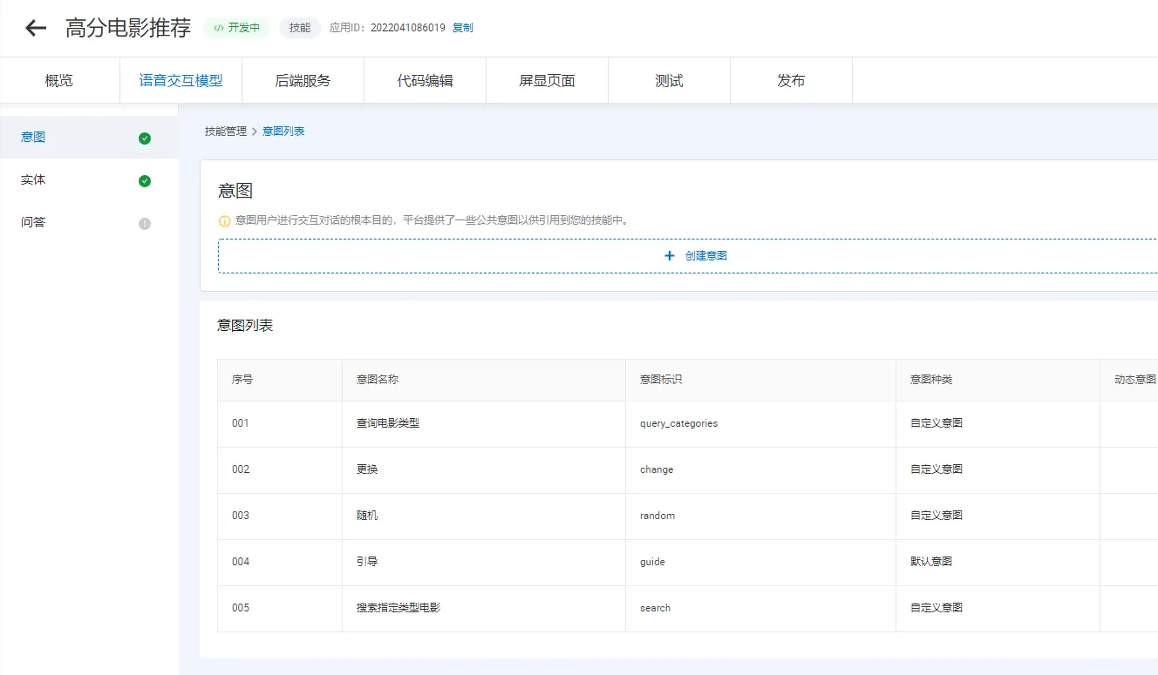1158x675 pixels.
Task: Click 自定义意图 in the change row
Action: pos(937,469)
